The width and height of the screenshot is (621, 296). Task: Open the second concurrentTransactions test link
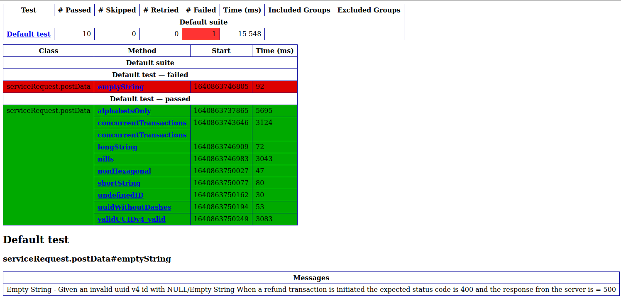click(142, 135)
